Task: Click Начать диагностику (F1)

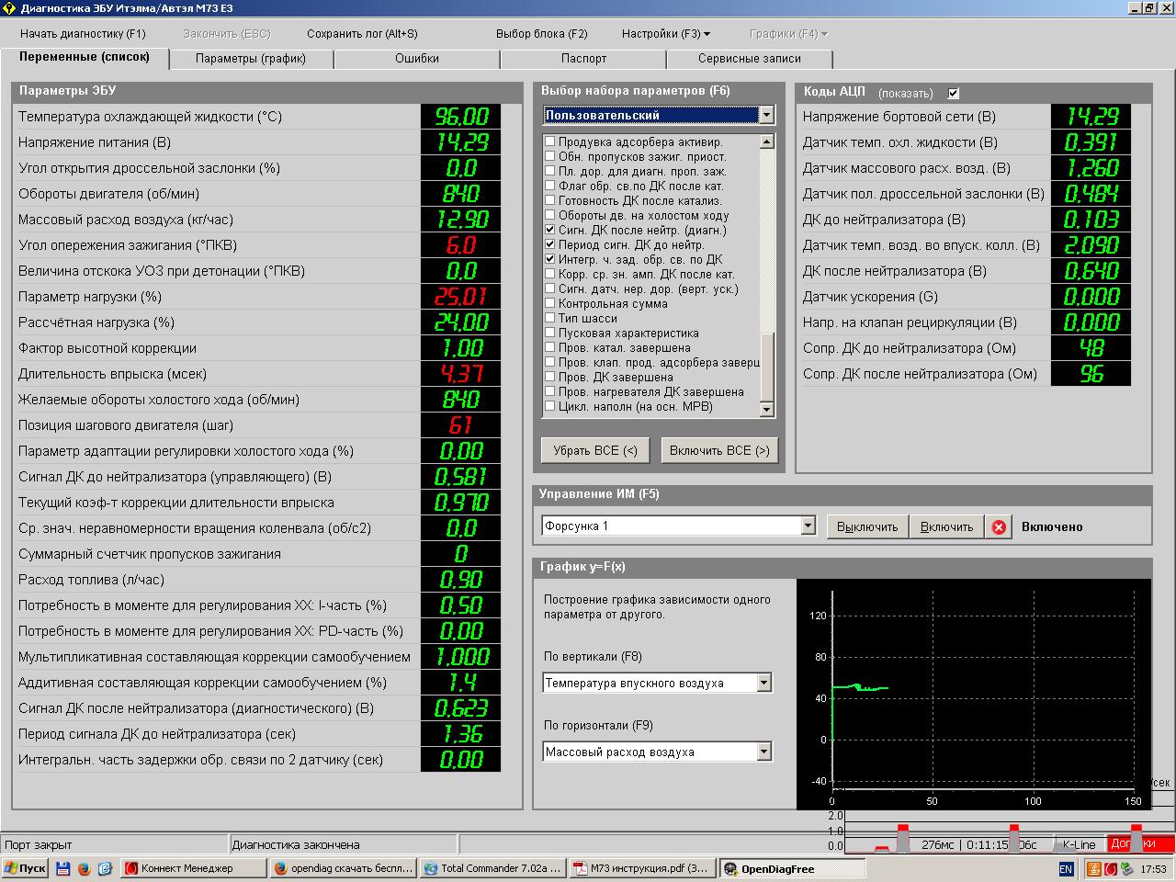Action: 83,34
